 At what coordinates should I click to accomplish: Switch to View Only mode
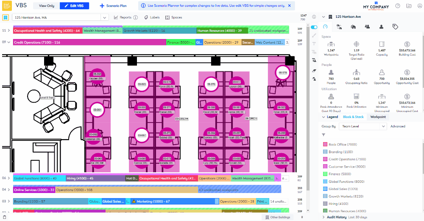click(x=46, y=6)
